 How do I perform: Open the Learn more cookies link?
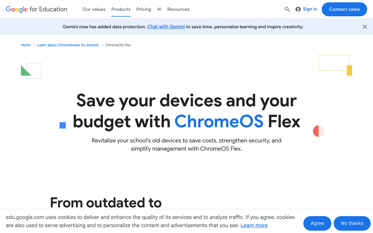(x=254, y=225)
